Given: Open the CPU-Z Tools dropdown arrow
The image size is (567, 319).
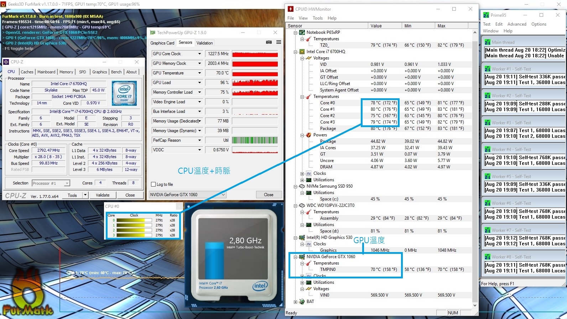Looking at the screenshot, I should 85,195.
